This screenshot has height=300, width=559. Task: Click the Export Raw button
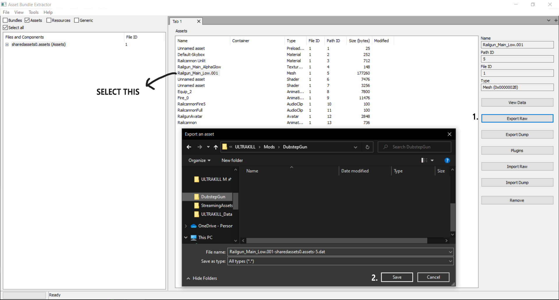pos(517,118)
